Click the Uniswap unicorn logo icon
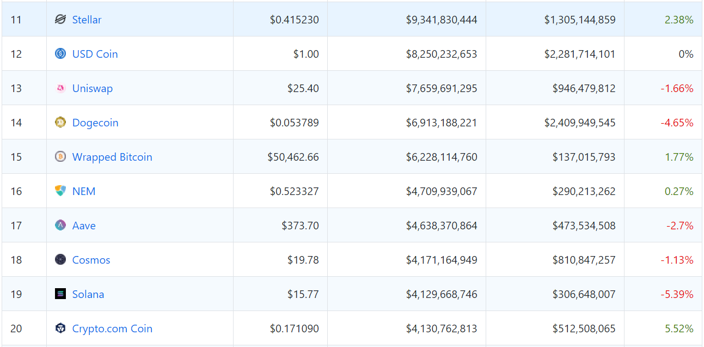 coord(60,88)
